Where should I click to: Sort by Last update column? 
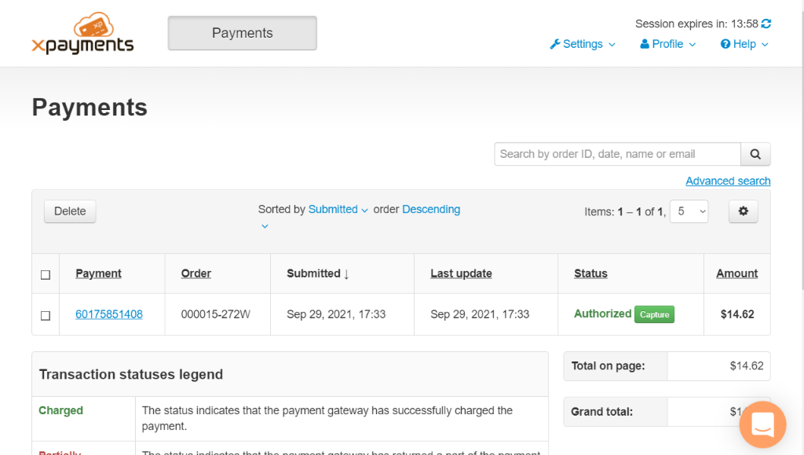(461, 273)
